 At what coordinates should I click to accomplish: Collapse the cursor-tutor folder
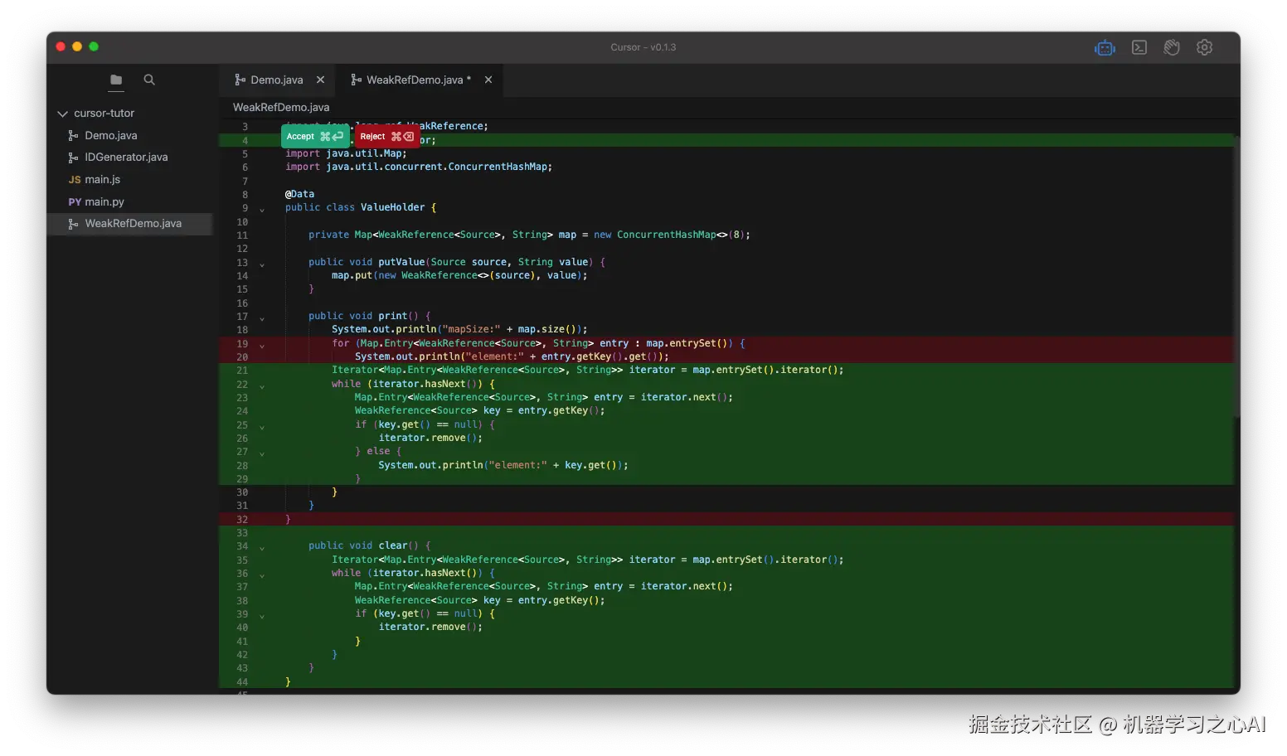pos(61,113)
